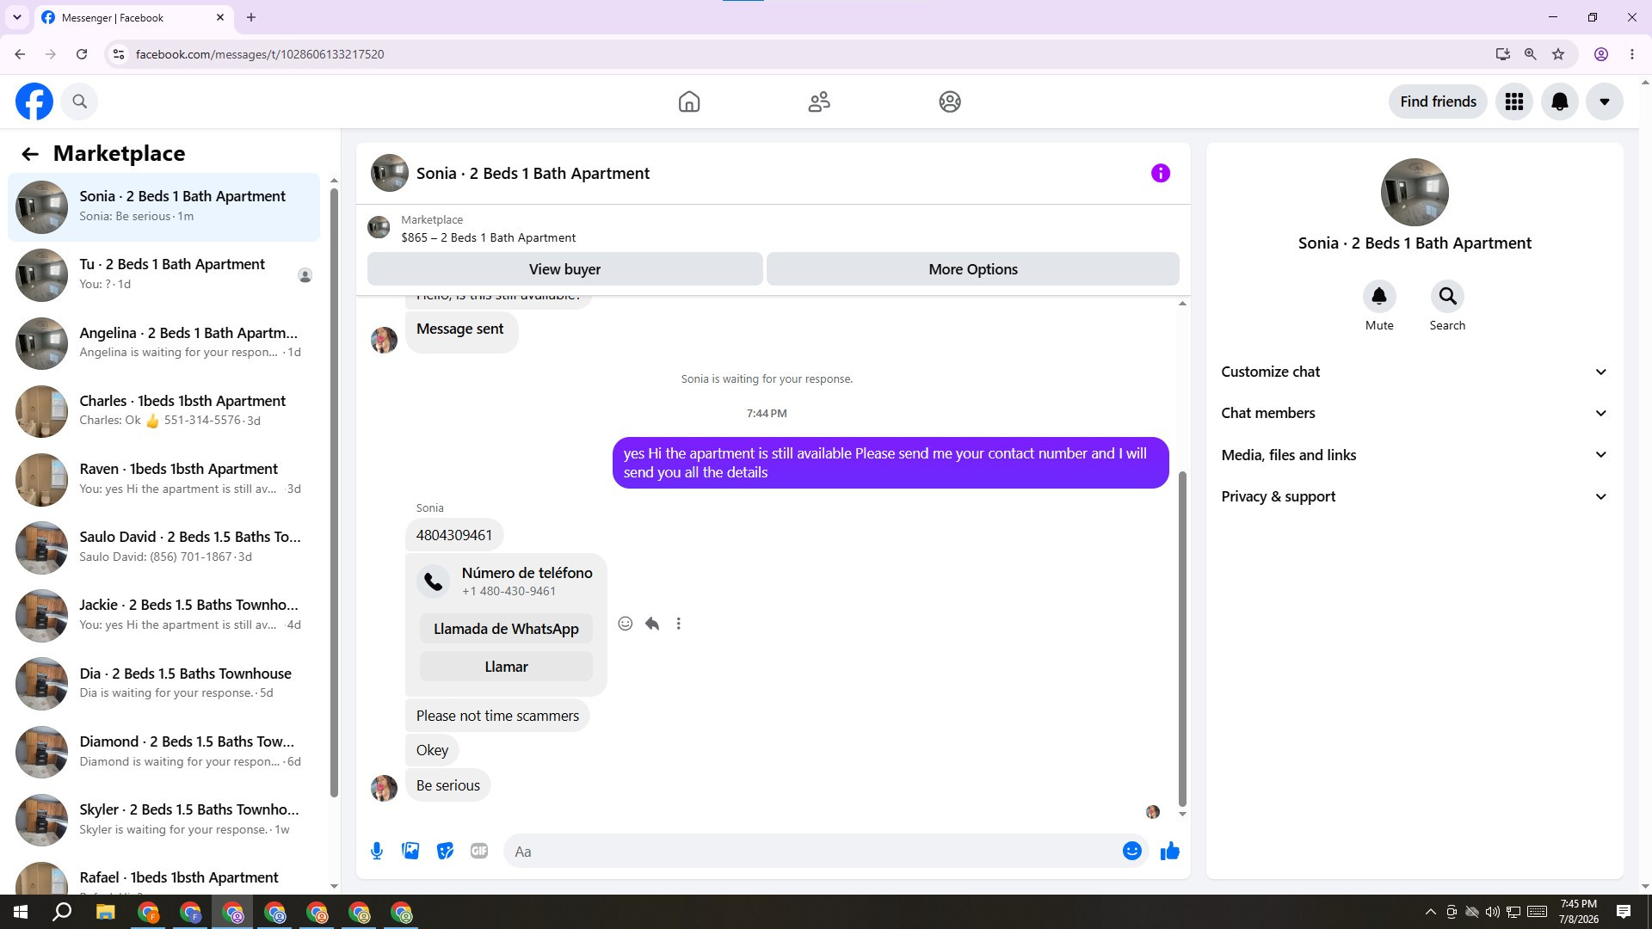Click the View buyer button
The image size is (1652, 929).
564,269
